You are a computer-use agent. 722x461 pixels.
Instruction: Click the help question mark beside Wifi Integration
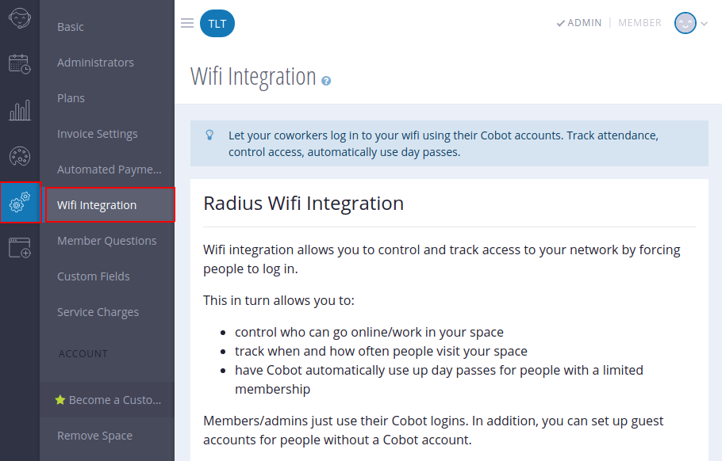click(x=326, y=81)
